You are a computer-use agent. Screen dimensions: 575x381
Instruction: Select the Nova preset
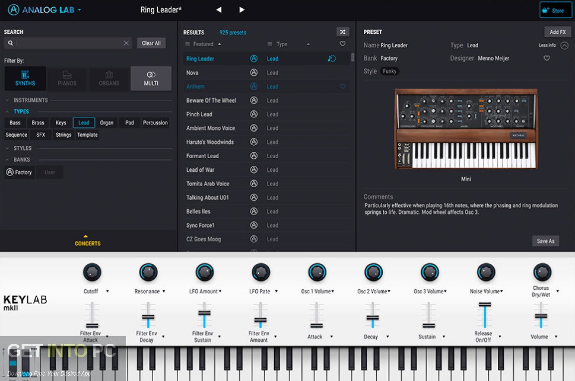click(x=266, y=72)
